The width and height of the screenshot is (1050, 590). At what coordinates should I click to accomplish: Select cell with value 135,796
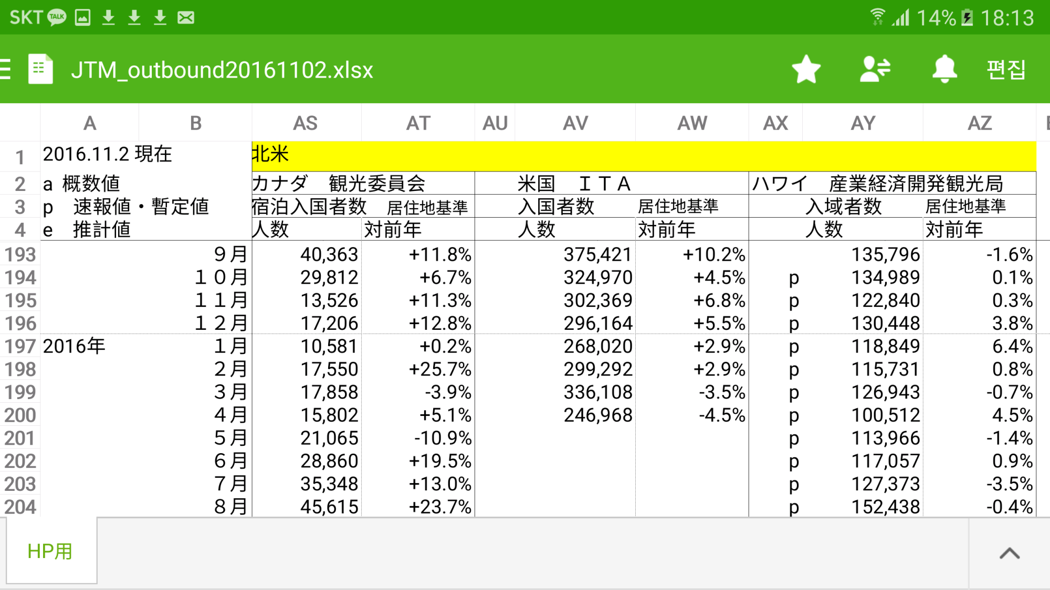[x=863, y=254]
